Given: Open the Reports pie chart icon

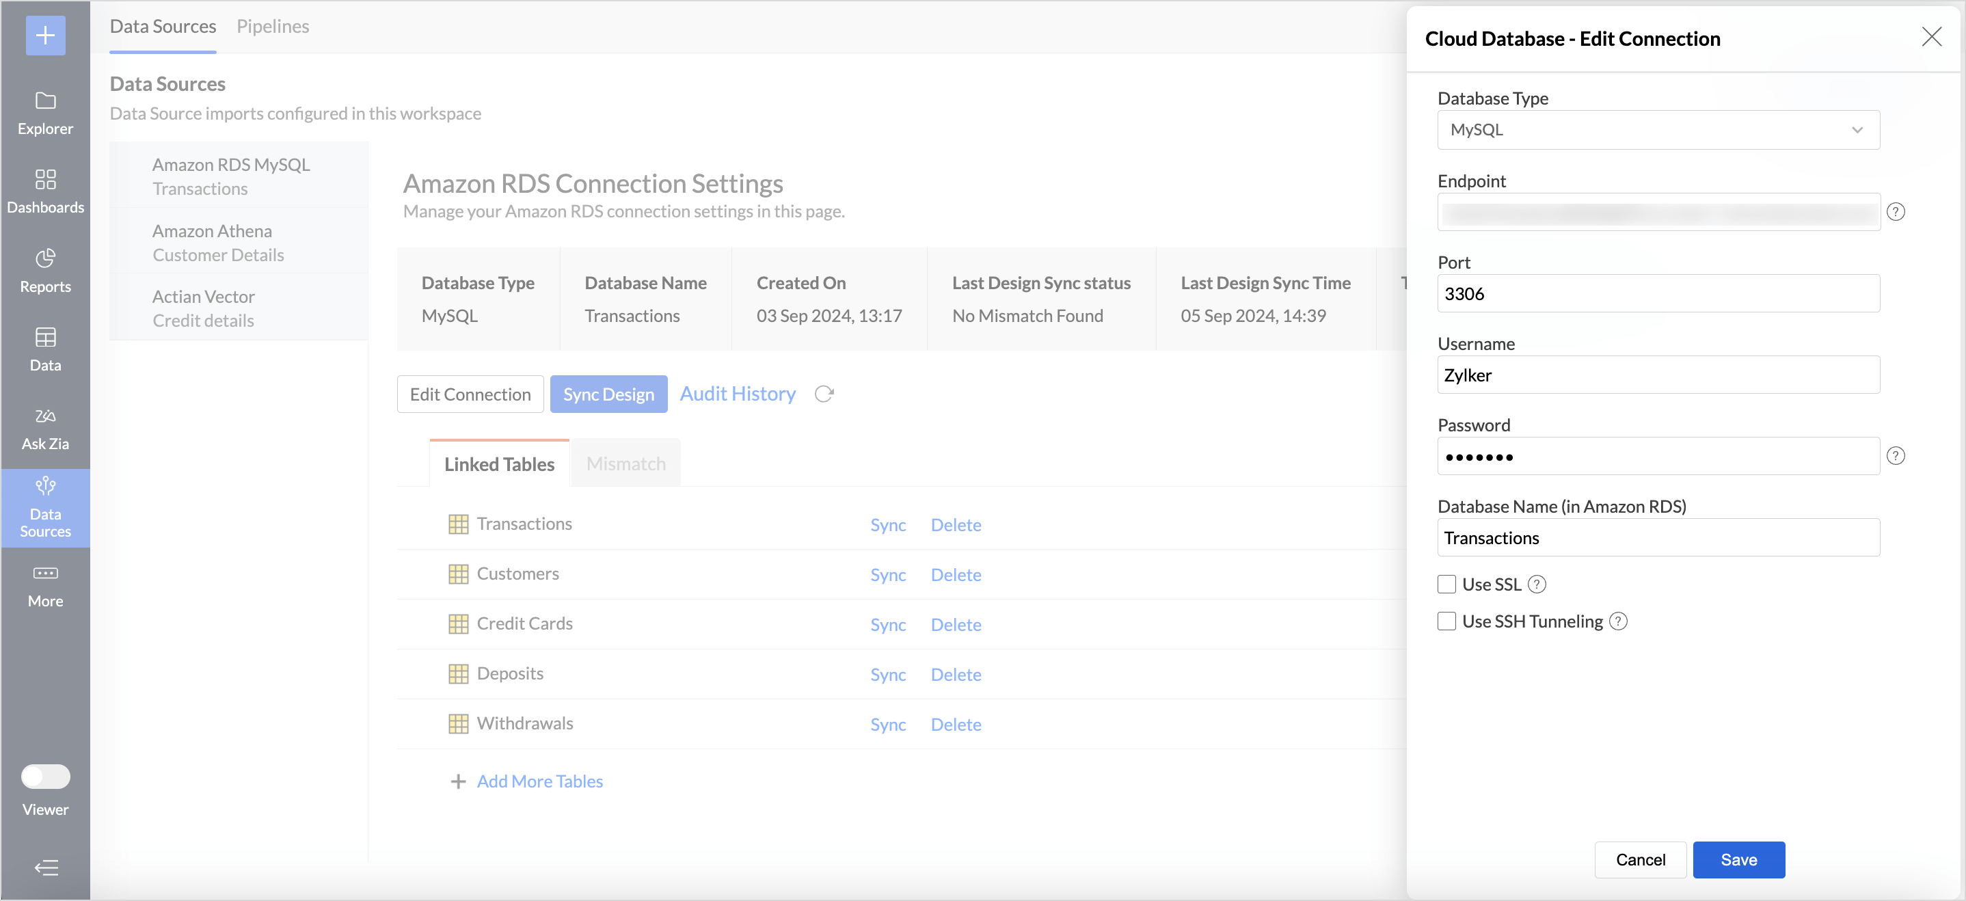Looking at the screenshot, I should [x=45, y=258].
